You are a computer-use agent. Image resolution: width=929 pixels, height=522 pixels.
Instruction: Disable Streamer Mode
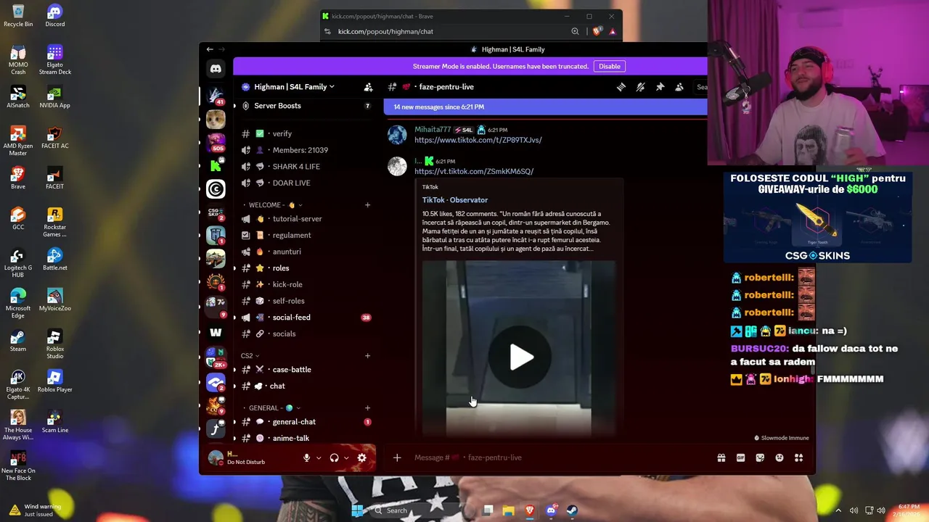pos(610,66)
